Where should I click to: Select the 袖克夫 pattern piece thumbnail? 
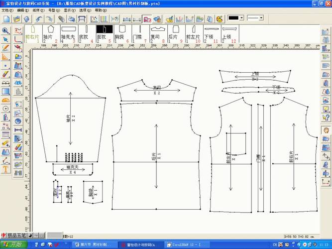pos(69,34)
